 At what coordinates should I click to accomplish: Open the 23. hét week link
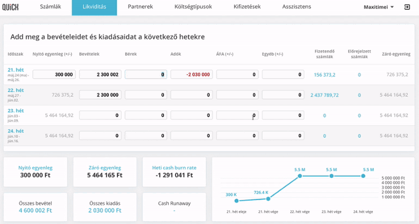tap(16, 110)
